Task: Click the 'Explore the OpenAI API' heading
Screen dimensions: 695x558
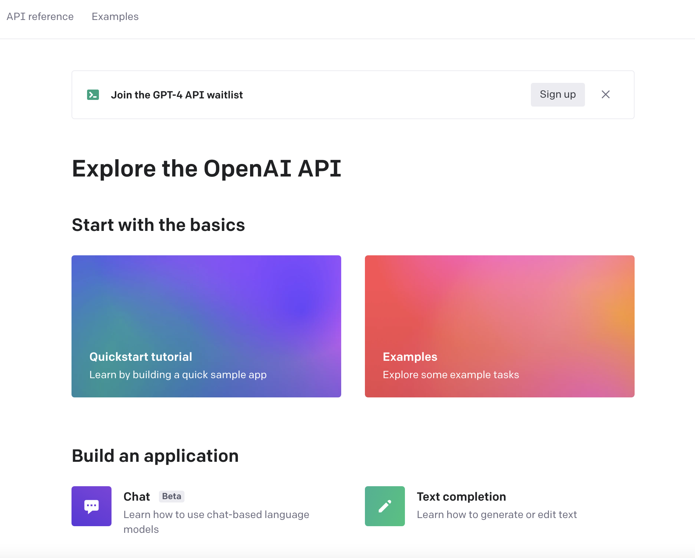Action: click(x=206, y=169)
